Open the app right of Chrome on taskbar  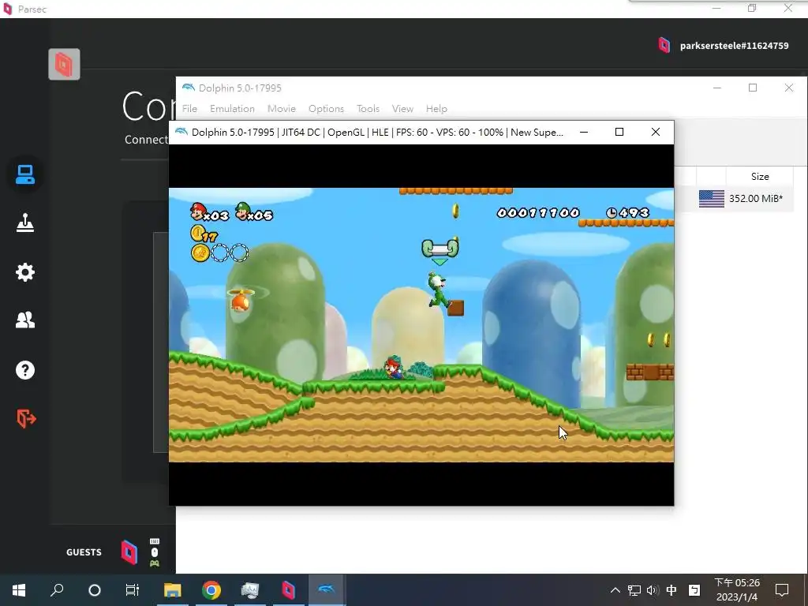250,589
